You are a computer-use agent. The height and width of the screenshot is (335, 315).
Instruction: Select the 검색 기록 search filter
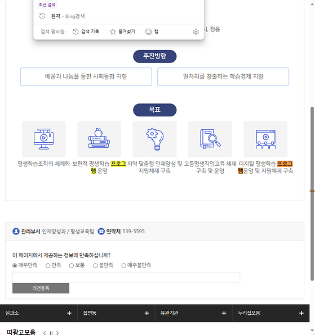click(x=86, y=31)
